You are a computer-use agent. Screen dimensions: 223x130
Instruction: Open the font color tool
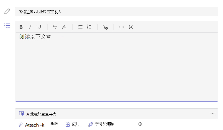[x=64, y=27]
